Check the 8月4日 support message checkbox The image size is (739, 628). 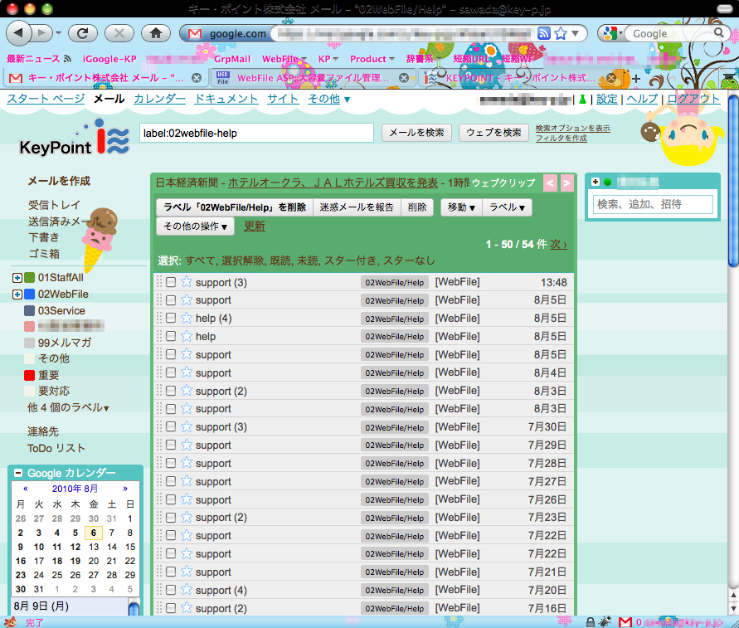[171, 372]
